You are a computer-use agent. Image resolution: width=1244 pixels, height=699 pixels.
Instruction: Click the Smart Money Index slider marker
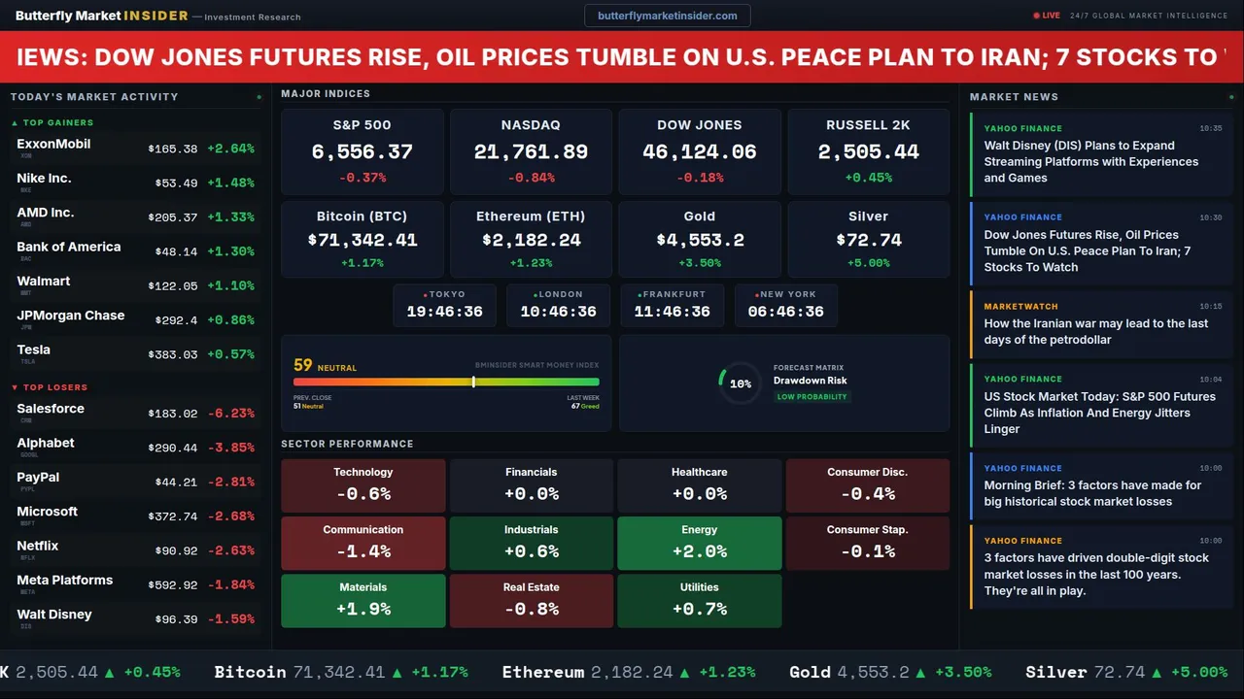point(473,382)
